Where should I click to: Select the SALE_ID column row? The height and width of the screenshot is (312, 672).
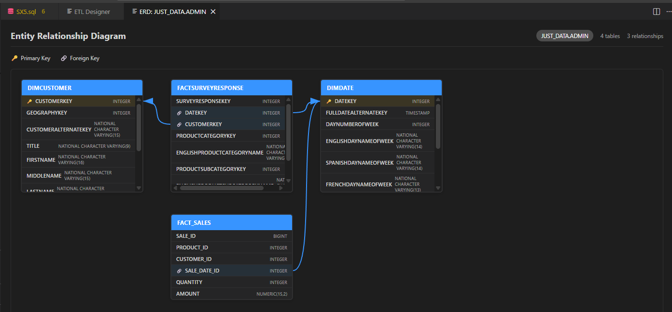tap(232, 236)
